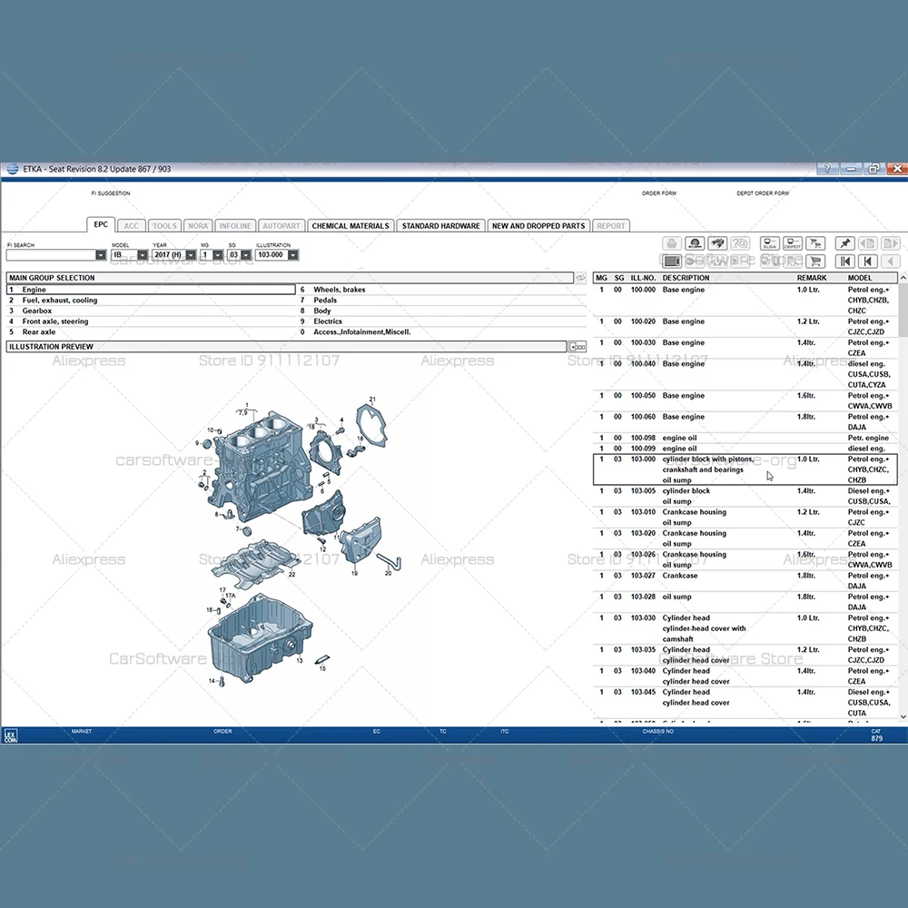Click the thumbnails icon beside Illustration Preview
The height and width of the screenshot is (908, 908).
point(577,347)
